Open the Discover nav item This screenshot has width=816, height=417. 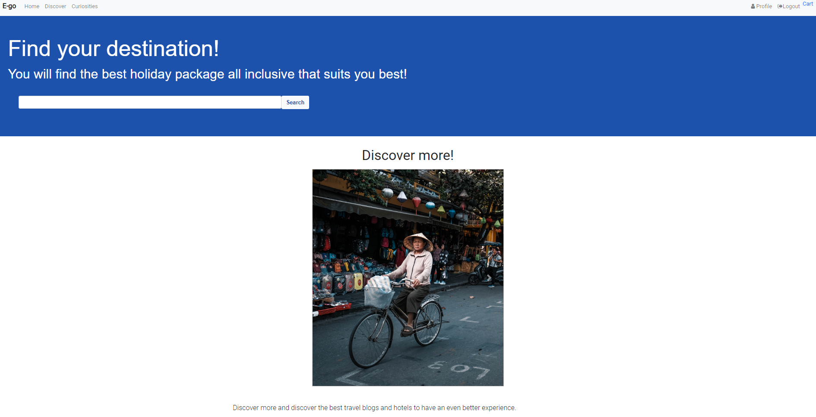coord(55,6)
